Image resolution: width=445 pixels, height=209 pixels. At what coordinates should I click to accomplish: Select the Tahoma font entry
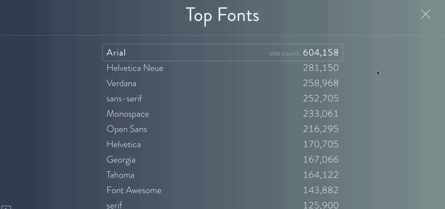click(x=222, y=175)
